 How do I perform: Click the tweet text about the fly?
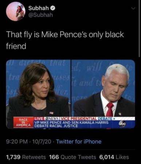tap(65, 40)
